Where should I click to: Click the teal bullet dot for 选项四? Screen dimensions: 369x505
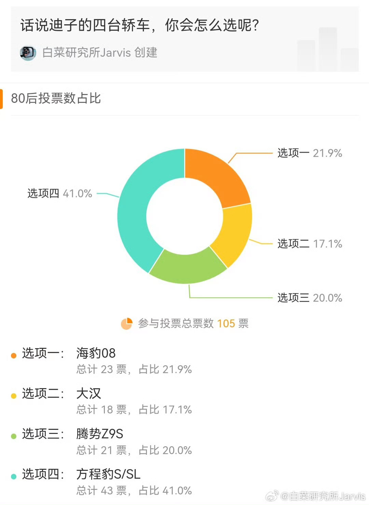tap(14, 477)
